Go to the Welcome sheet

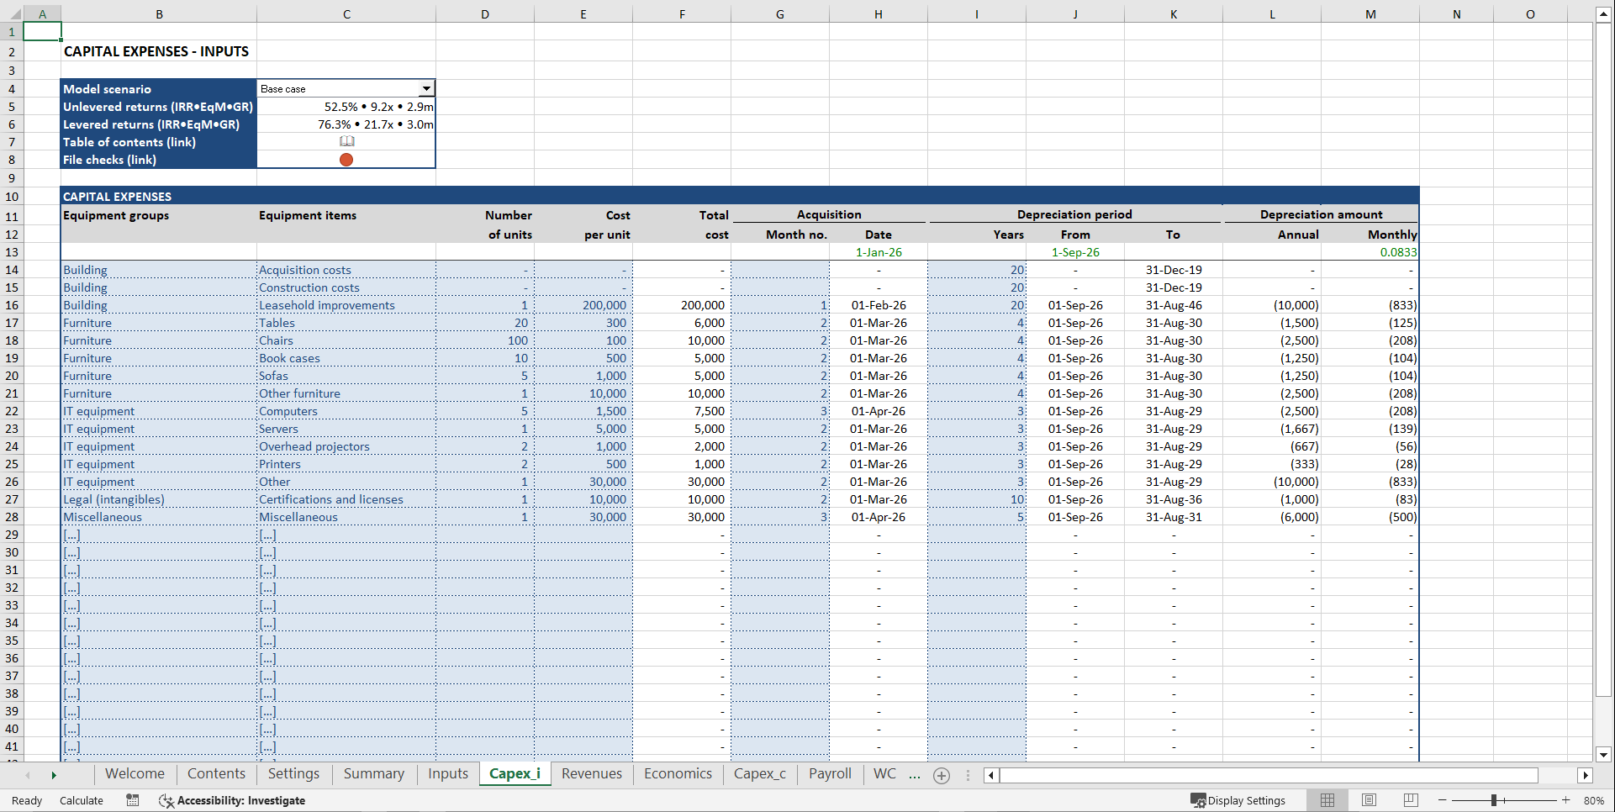(134, 773)
